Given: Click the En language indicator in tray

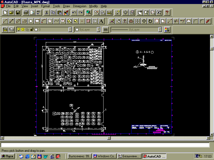Looking at the screenshot, I should [197, 156].
